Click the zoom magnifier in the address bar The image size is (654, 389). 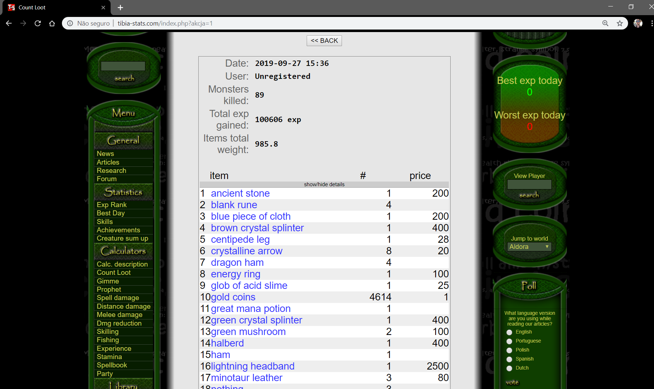(605, 23)
